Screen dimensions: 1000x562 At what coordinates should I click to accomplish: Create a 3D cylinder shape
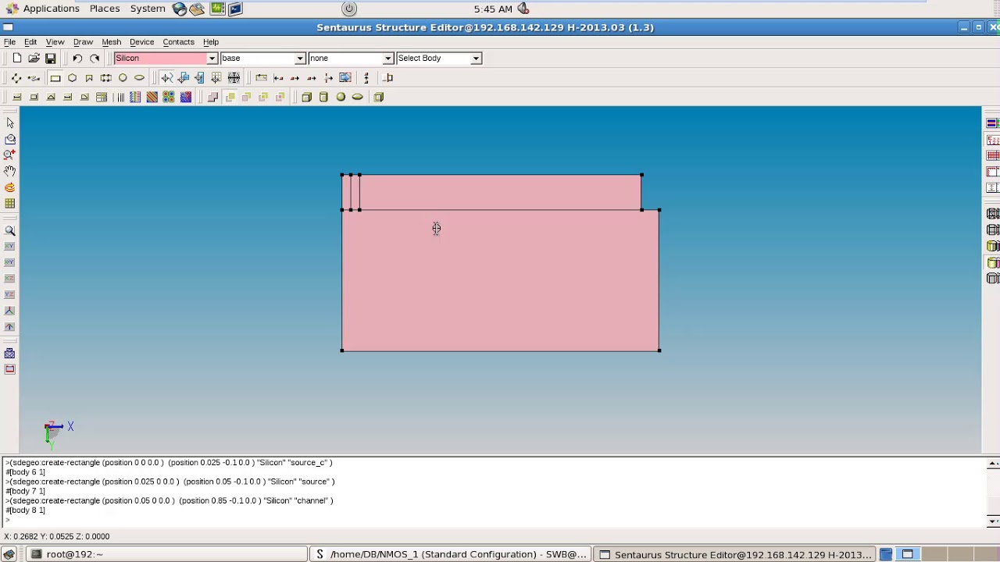[x=323, y=97]
